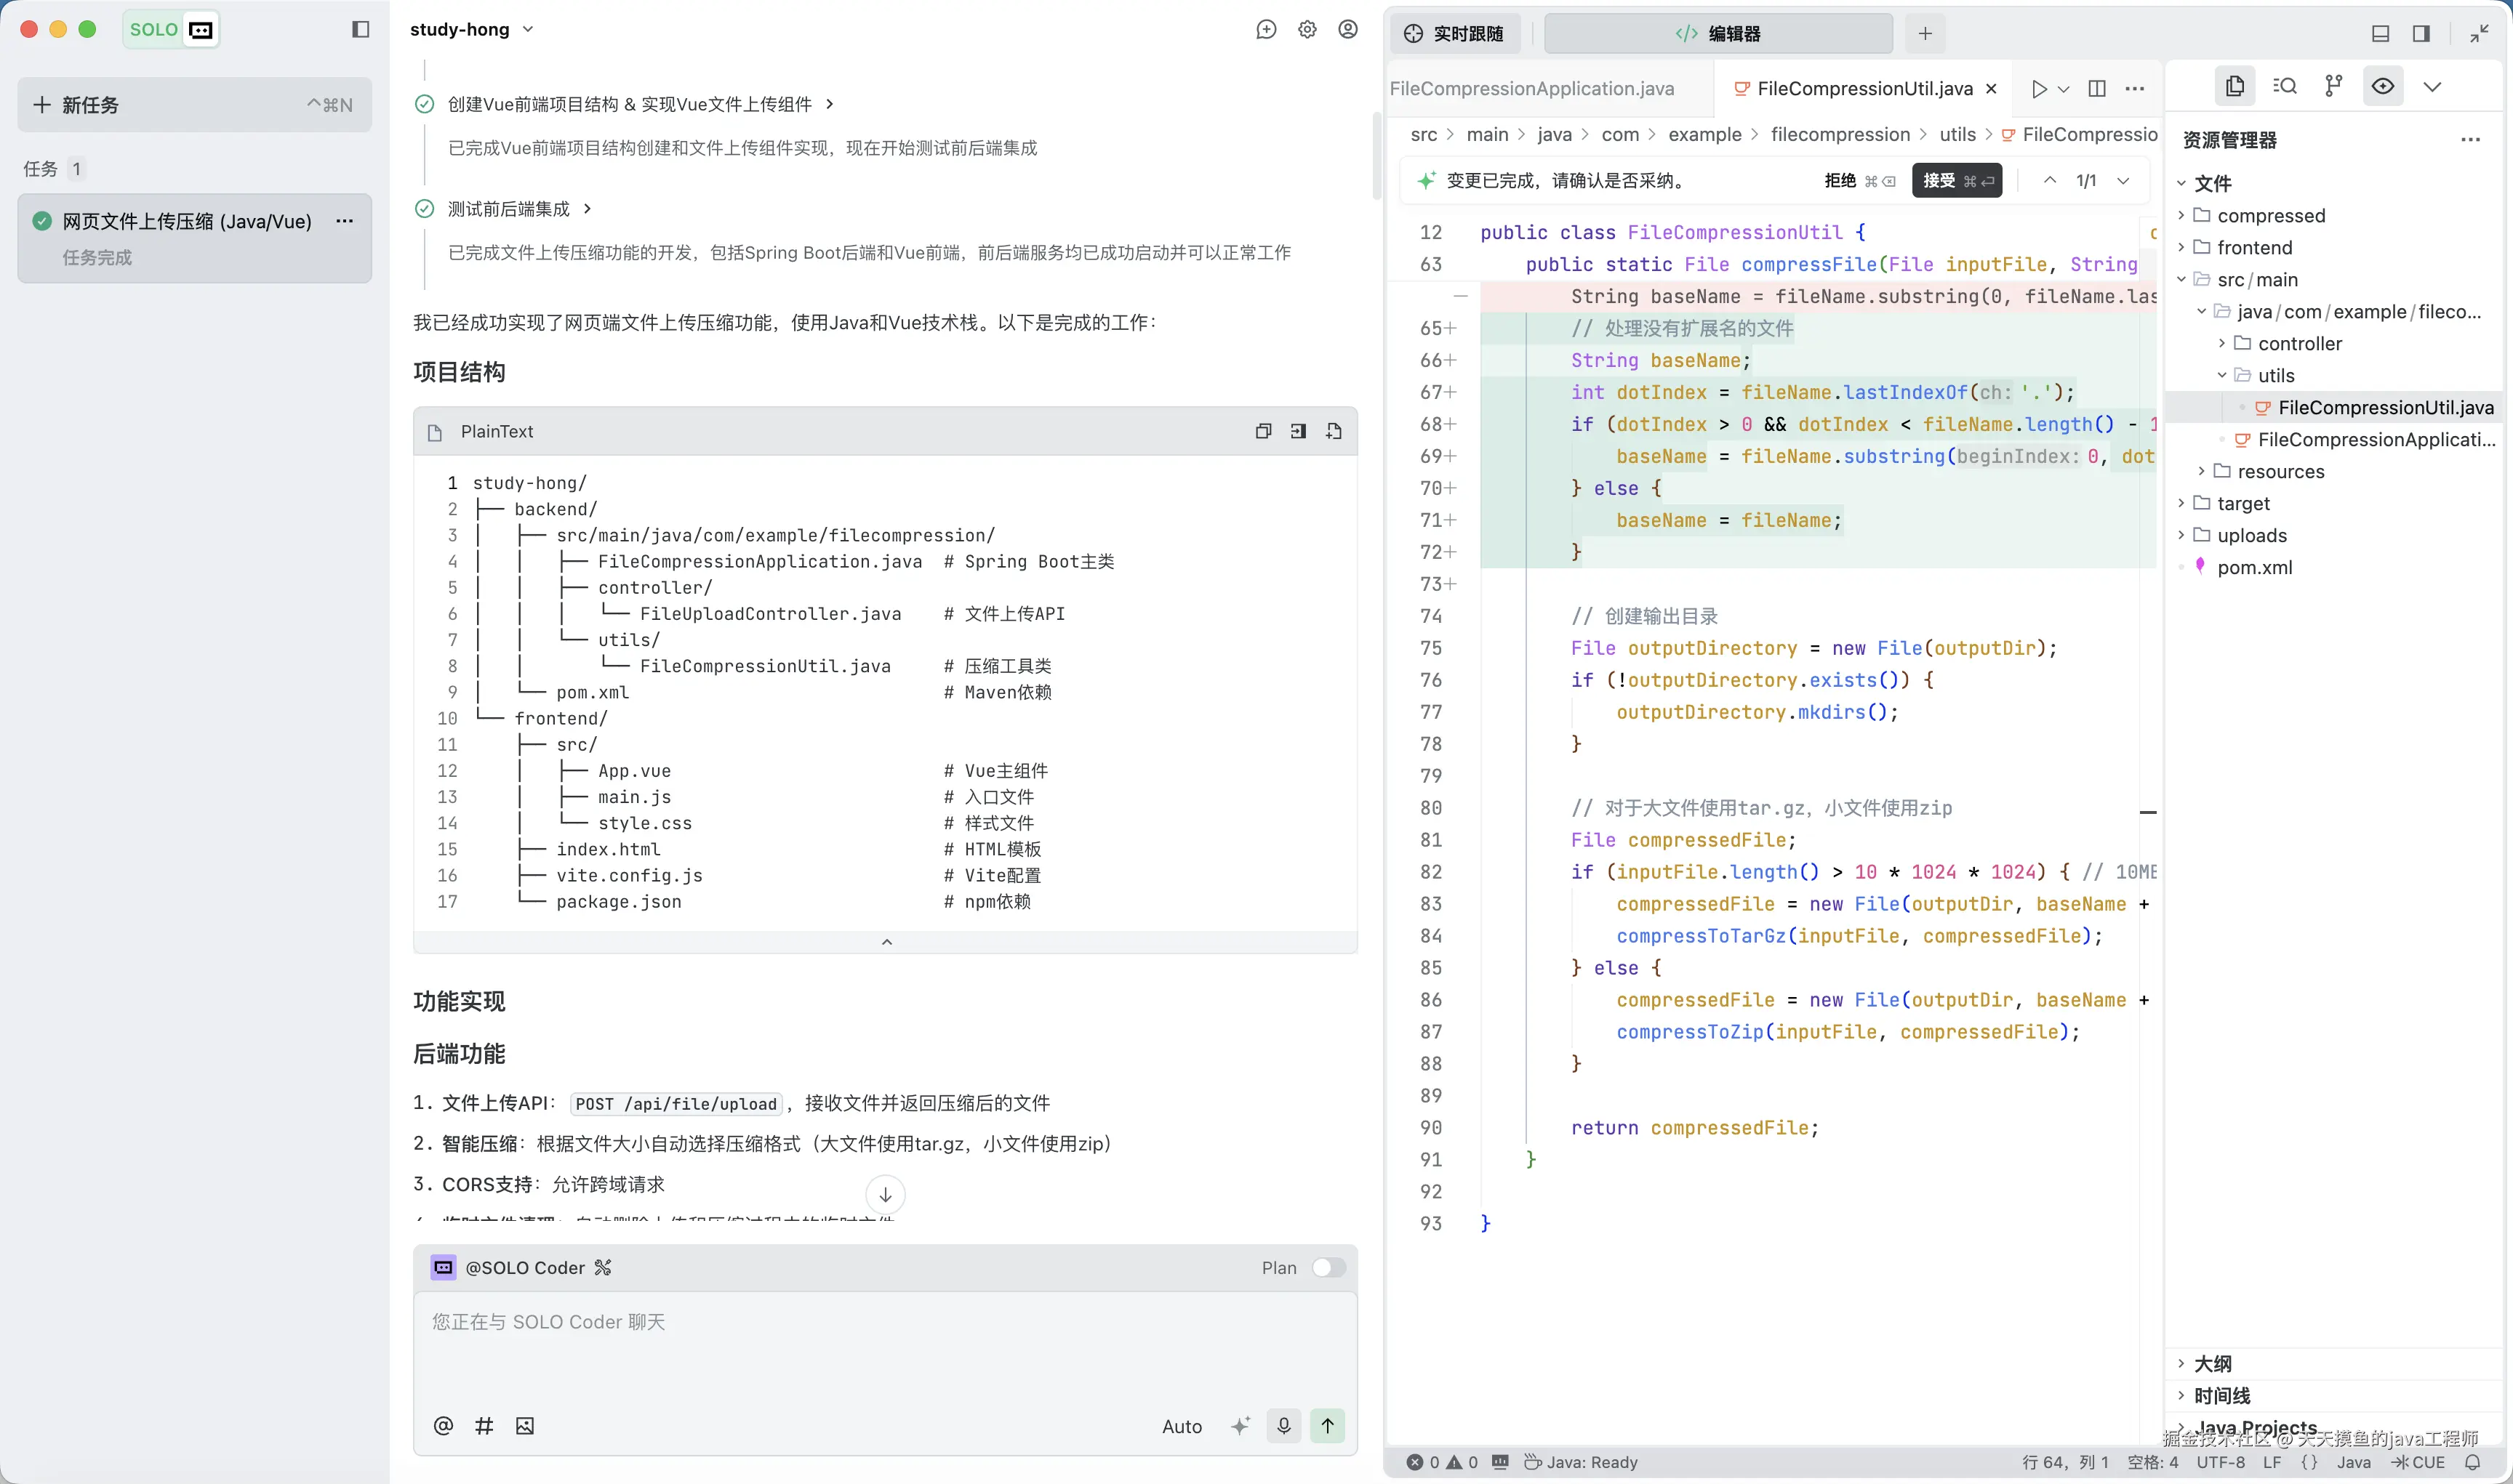Open FileCompressionApplication.java editor tab

pos(1531,89)
